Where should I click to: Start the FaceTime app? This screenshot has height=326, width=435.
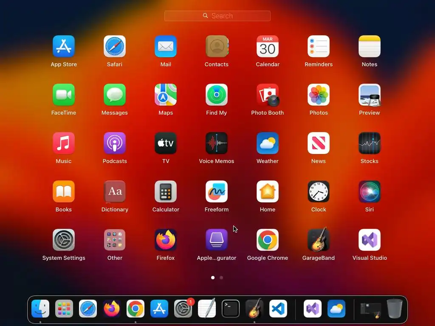click(64, 95)
